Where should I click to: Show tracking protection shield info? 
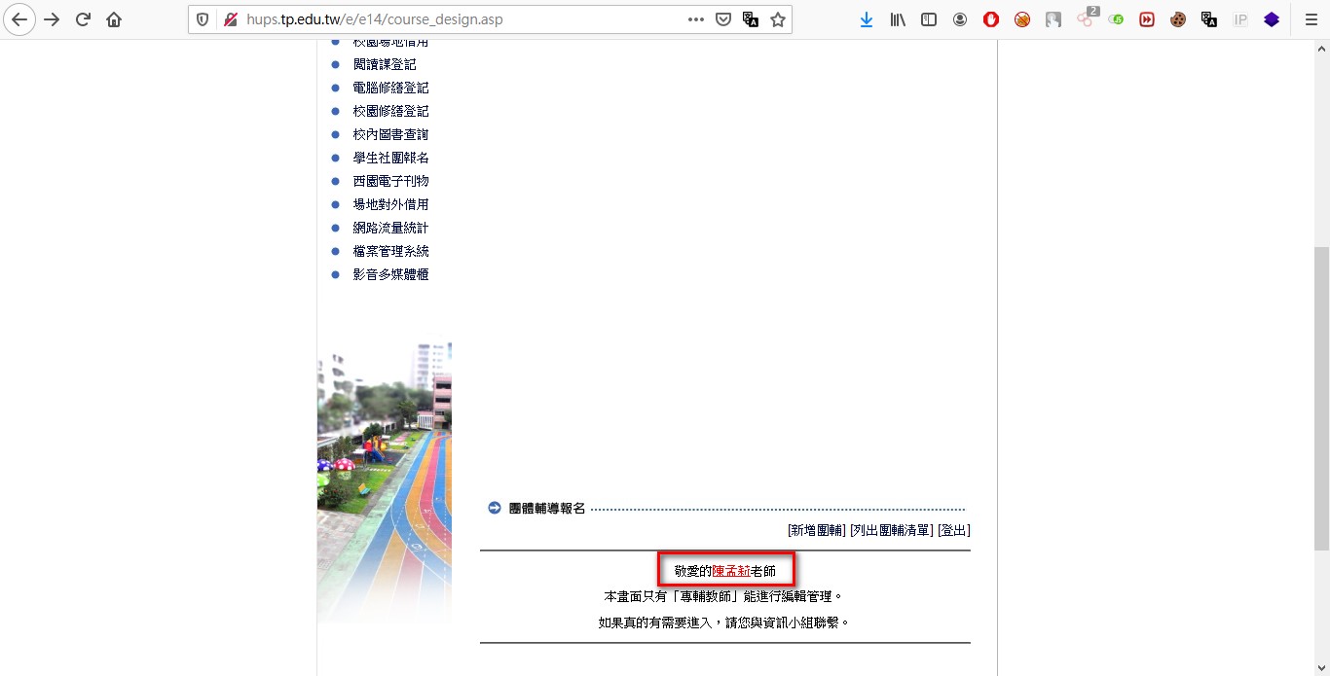pos(203,19)
